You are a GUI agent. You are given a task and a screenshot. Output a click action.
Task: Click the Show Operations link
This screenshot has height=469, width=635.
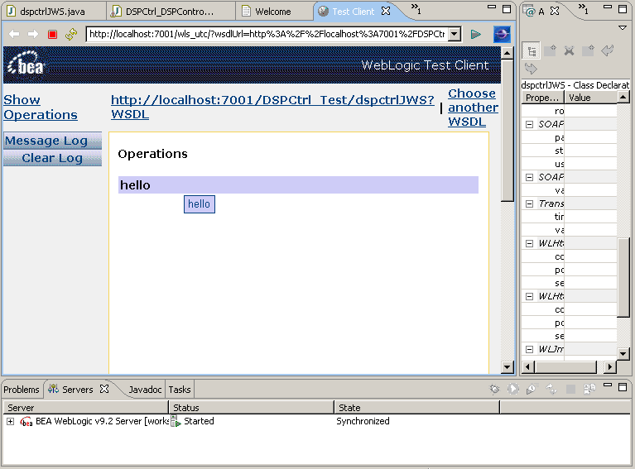[x=40, y=108]
